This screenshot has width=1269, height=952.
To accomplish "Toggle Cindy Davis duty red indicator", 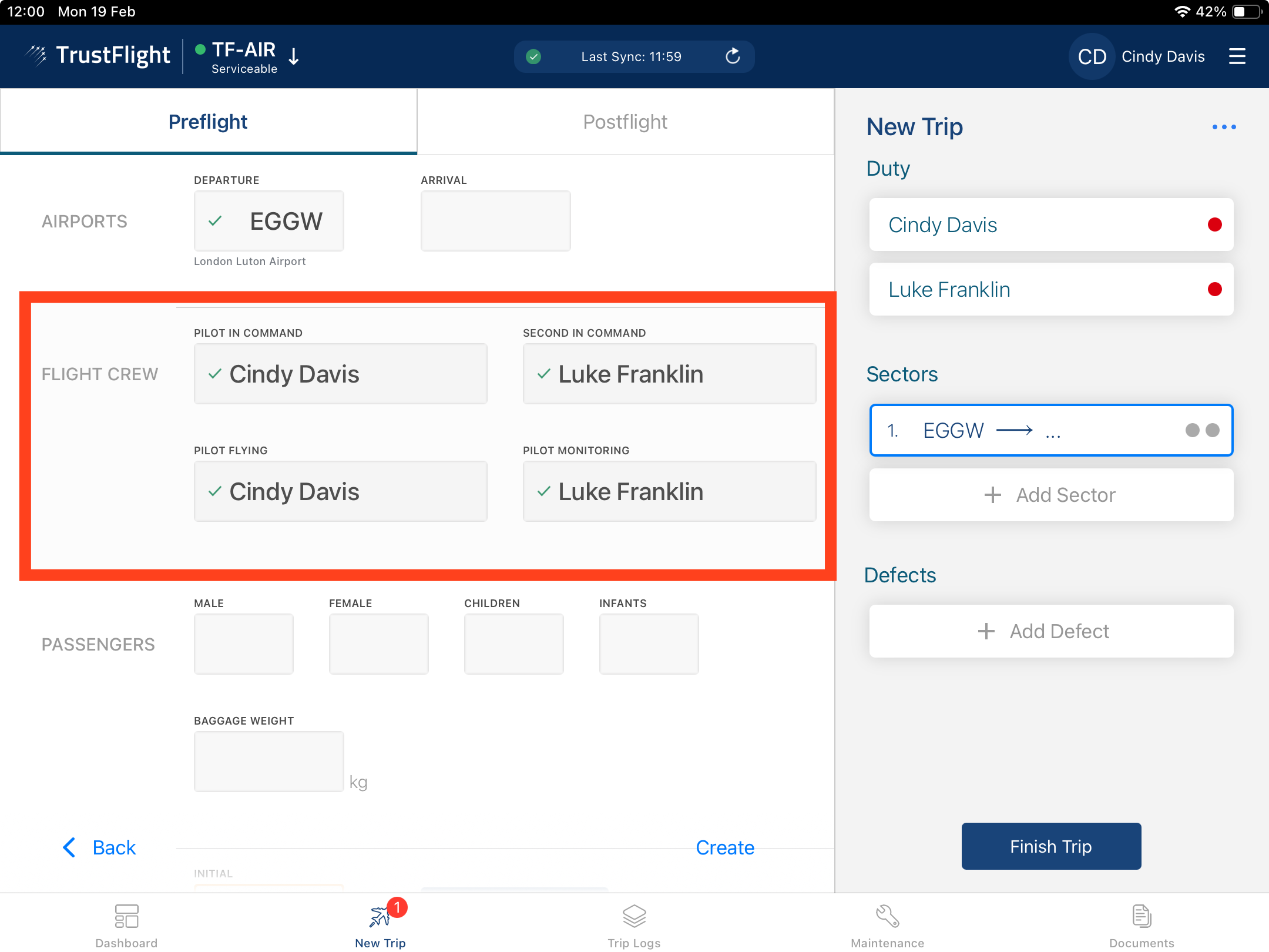I will pos(1214,224).
